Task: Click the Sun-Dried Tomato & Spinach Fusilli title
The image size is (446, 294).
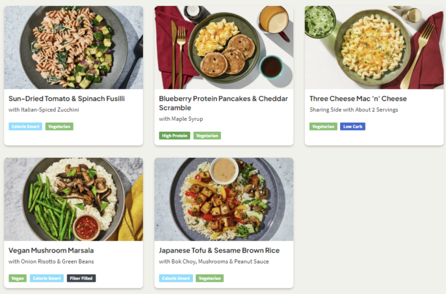Action: coord(66,98)
